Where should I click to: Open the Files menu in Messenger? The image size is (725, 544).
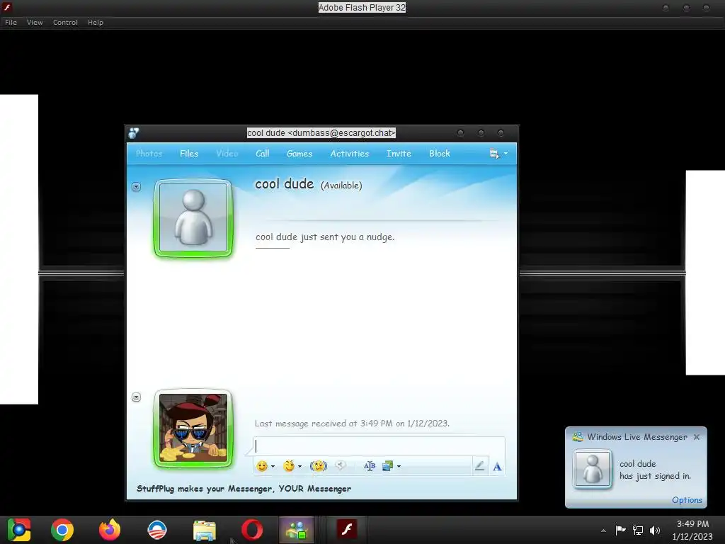pyautogui.click(x=188, y=154)
